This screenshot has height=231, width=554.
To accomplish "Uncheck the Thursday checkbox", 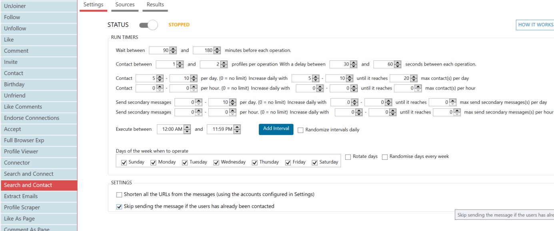I will click(x=255, y=162).
